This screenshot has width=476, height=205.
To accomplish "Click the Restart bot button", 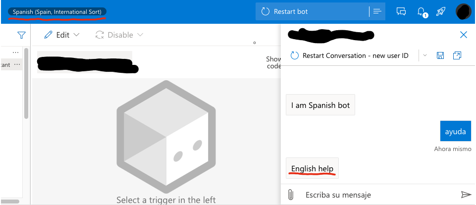I will (312, 11).
